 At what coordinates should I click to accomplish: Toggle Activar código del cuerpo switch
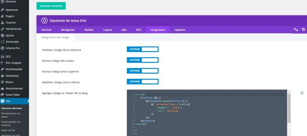click(142, 60)
